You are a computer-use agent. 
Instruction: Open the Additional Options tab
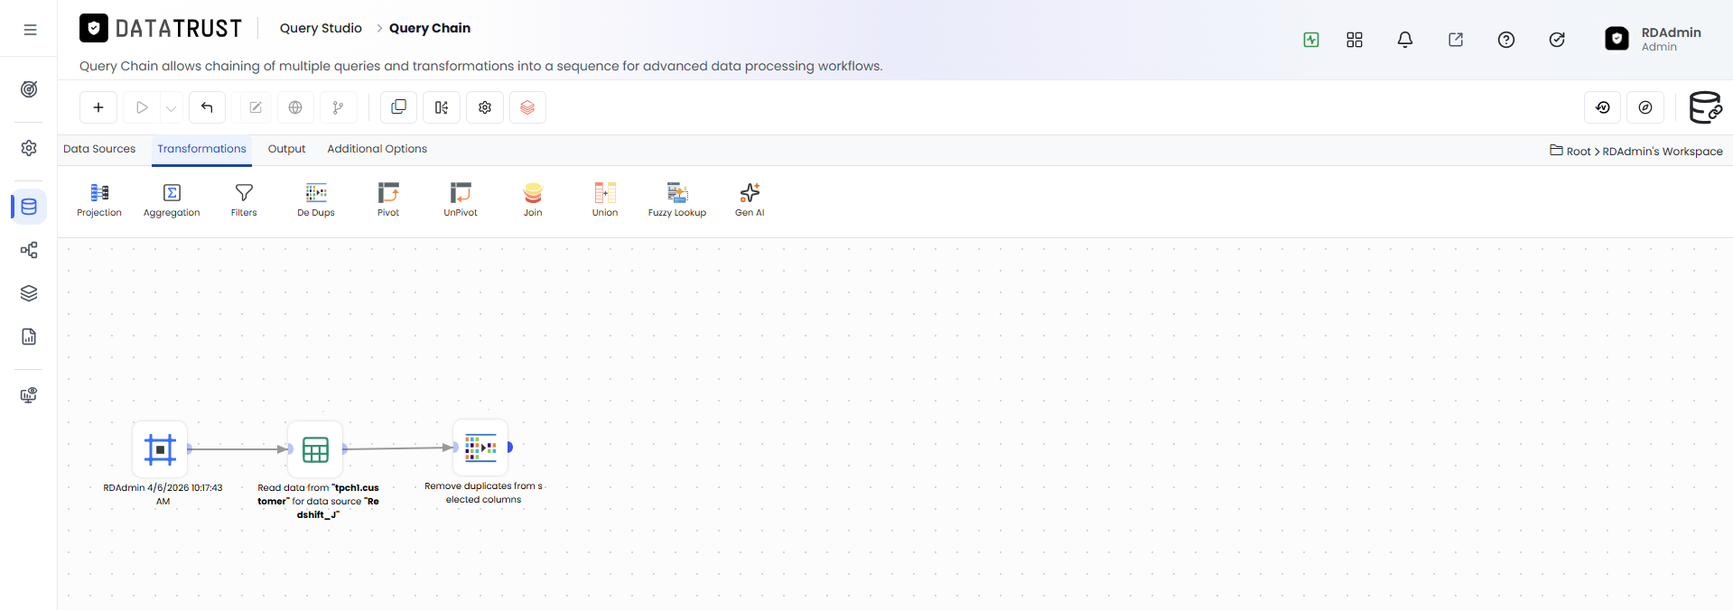[x=377, y=149]
